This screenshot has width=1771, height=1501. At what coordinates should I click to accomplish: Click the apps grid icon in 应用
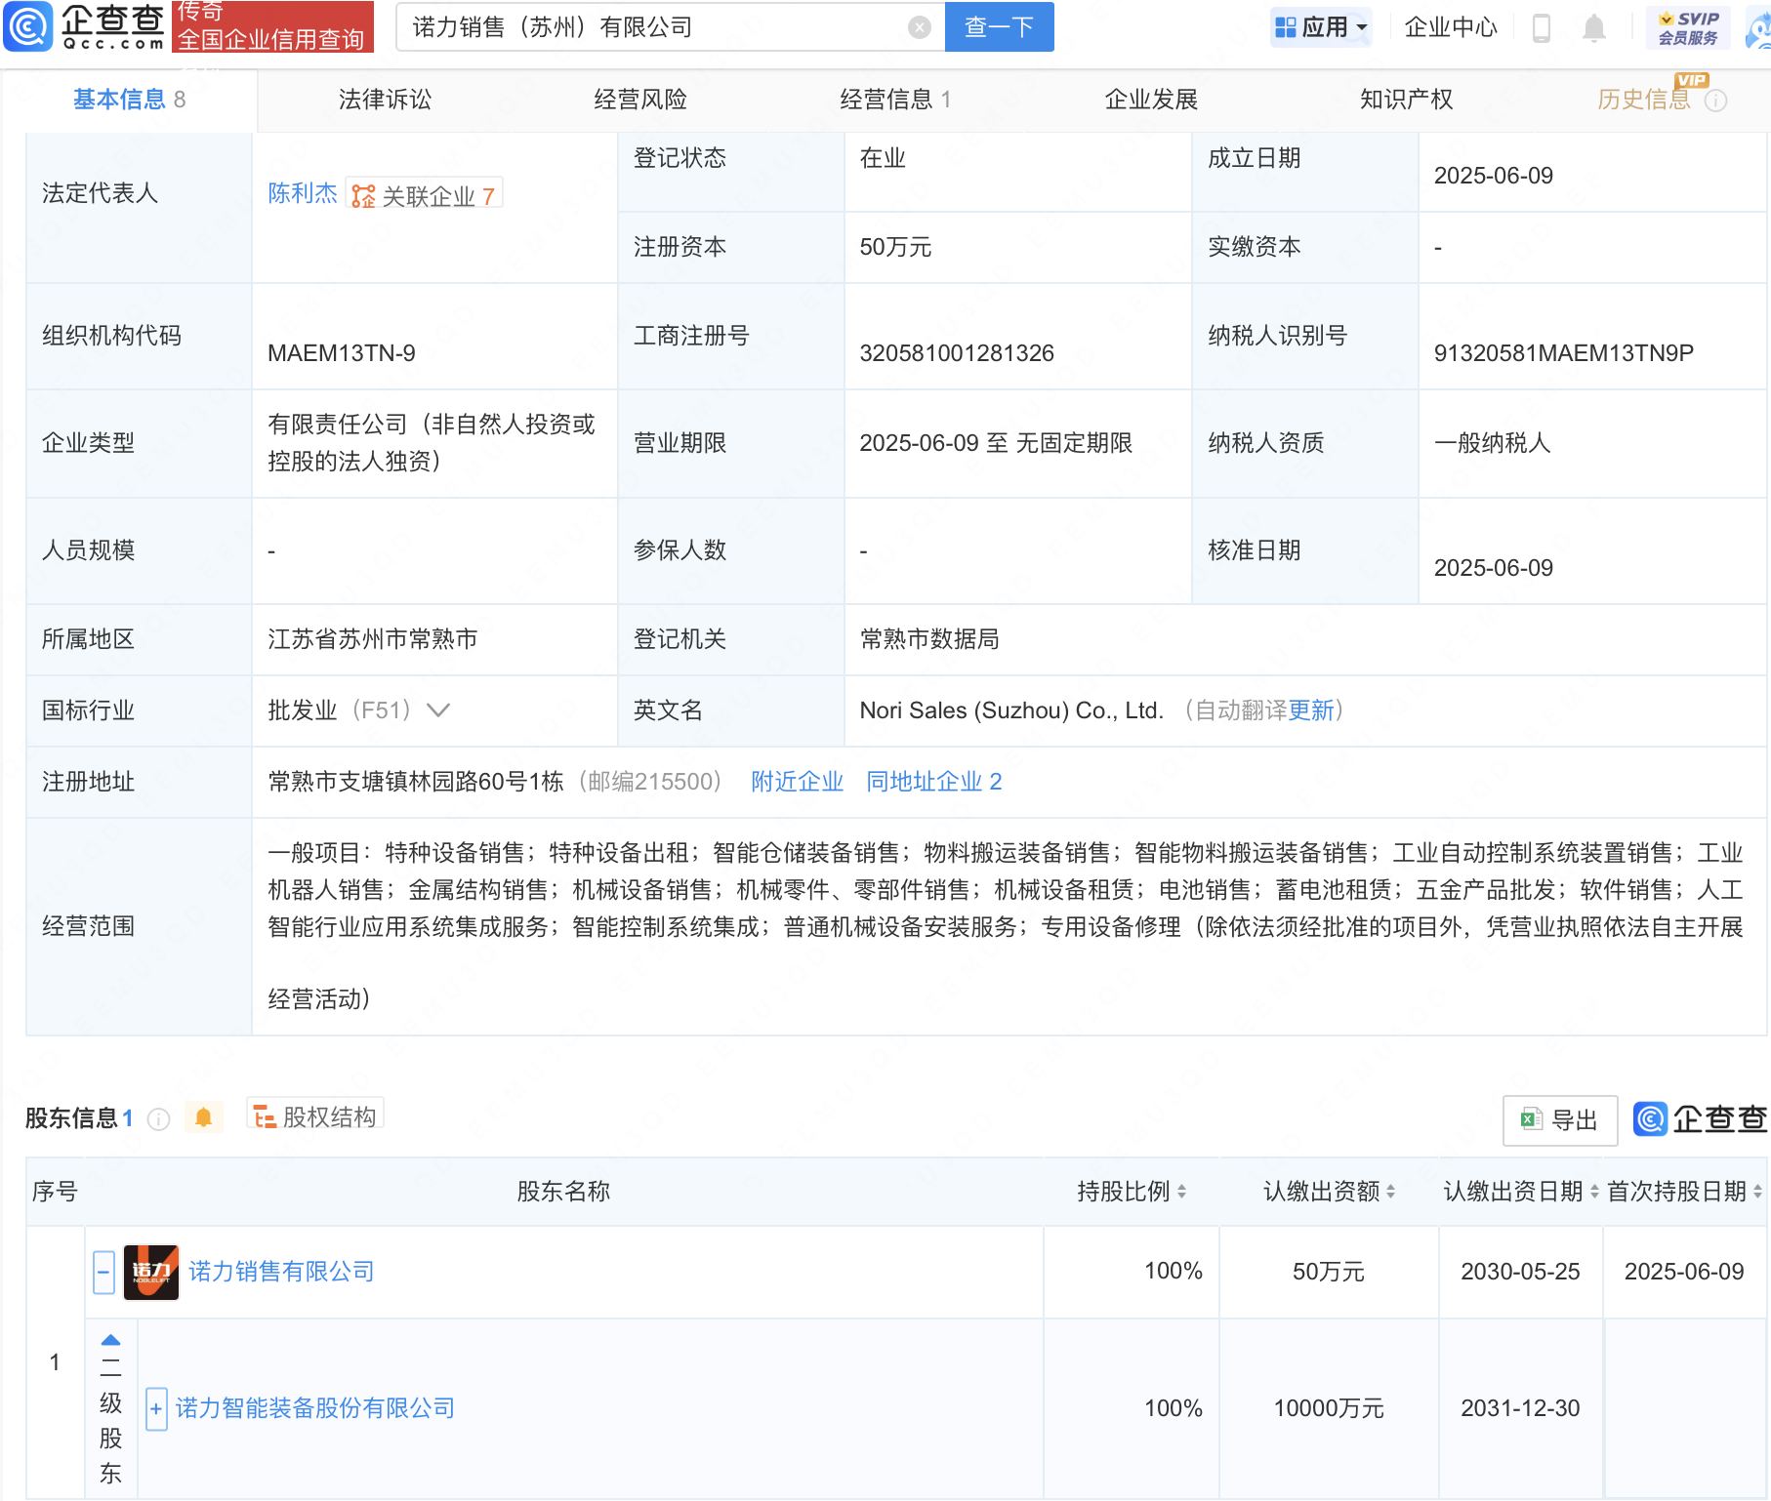pyautogui.click(x=1286, y=27)
